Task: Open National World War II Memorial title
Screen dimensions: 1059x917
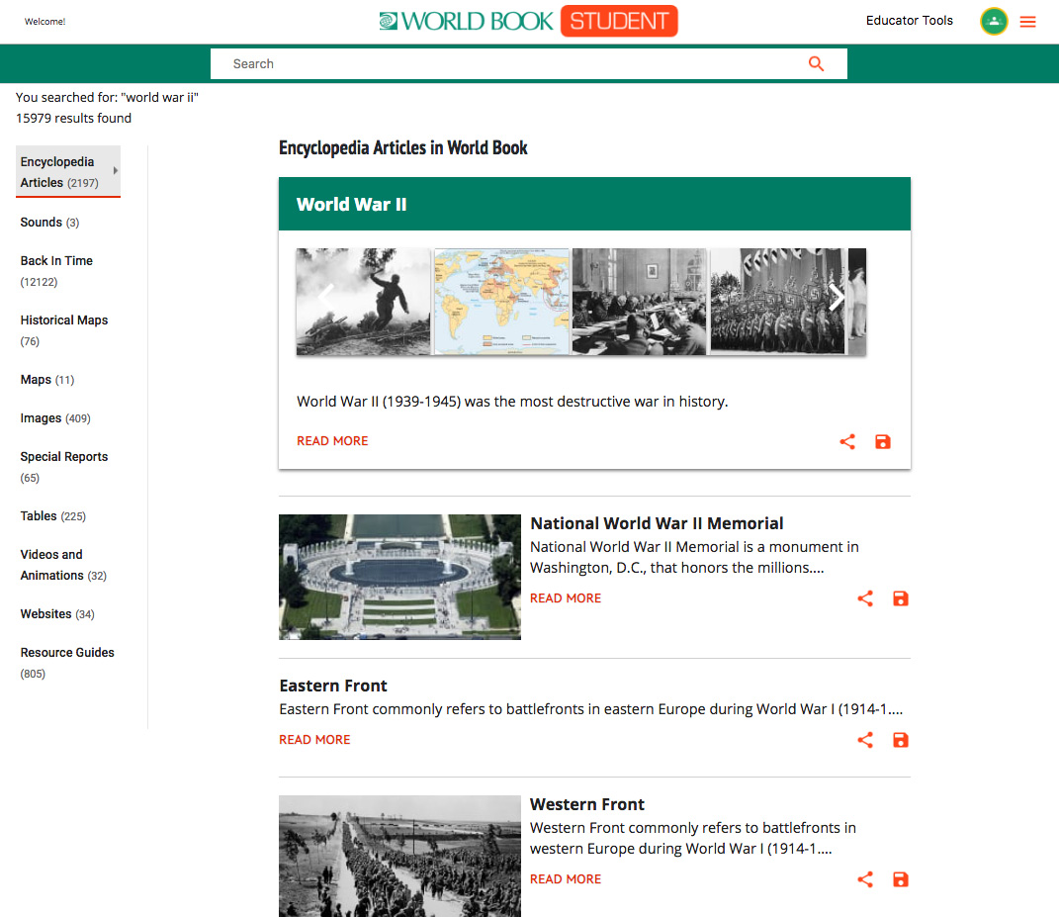Action: [657, 523]
